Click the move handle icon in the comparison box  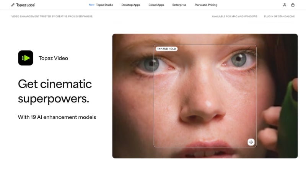pyautogui.click(x=251, y=142)
